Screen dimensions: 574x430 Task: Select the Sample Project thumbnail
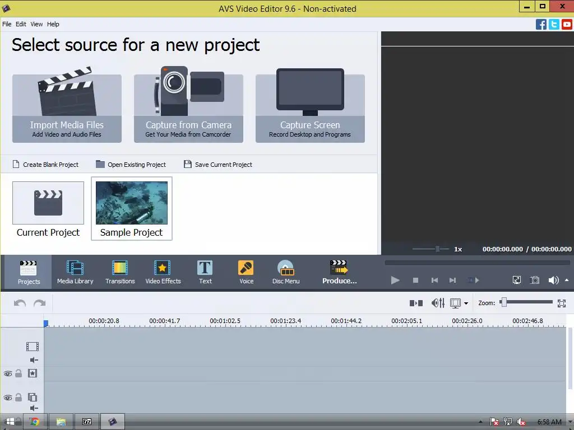pos(131,209)
